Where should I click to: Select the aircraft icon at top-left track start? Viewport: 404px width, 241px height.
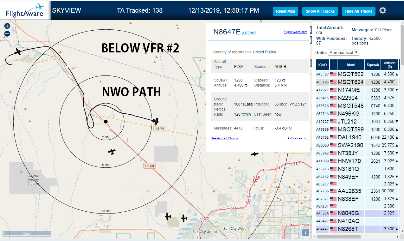18,51
